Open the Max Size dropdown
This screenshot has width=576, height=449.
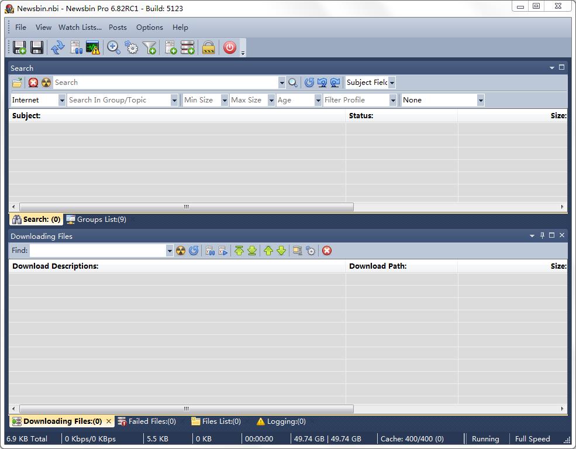pos(271,100)
